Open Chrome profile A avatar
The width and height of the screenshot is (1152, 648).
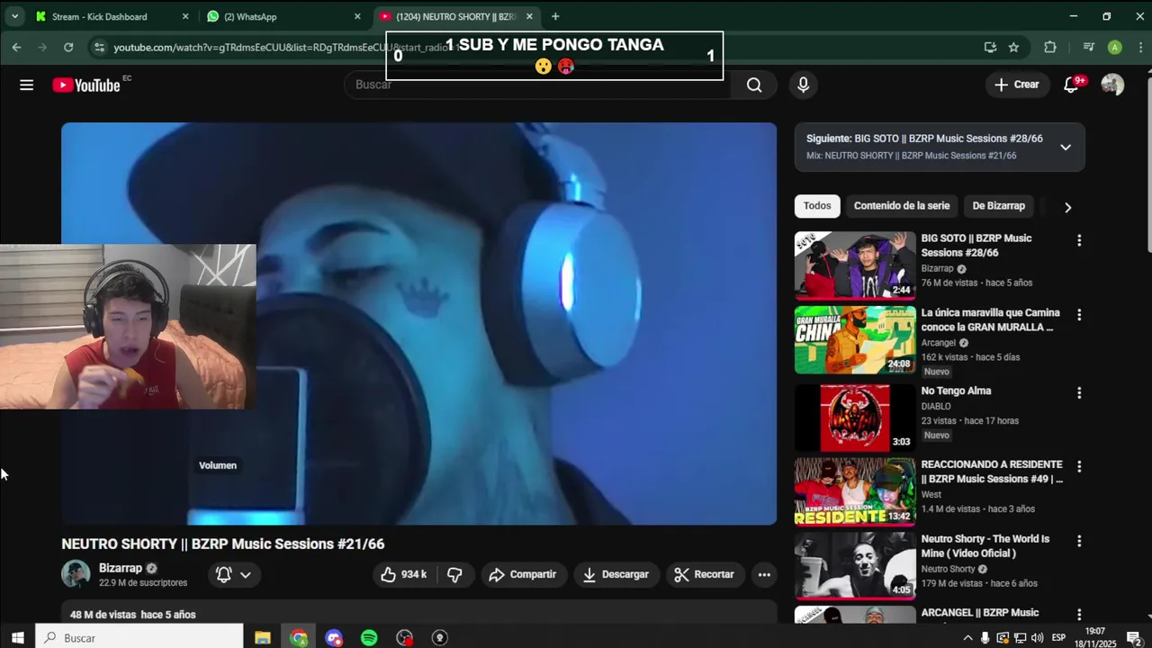pos(1115,47)
